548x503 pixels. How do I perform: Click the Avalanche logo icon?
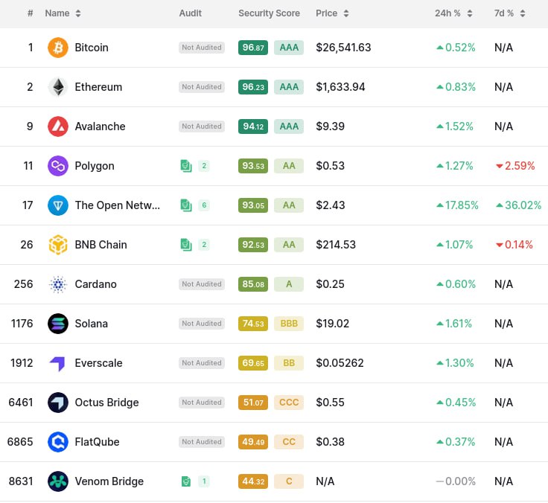tap(57, 126)
